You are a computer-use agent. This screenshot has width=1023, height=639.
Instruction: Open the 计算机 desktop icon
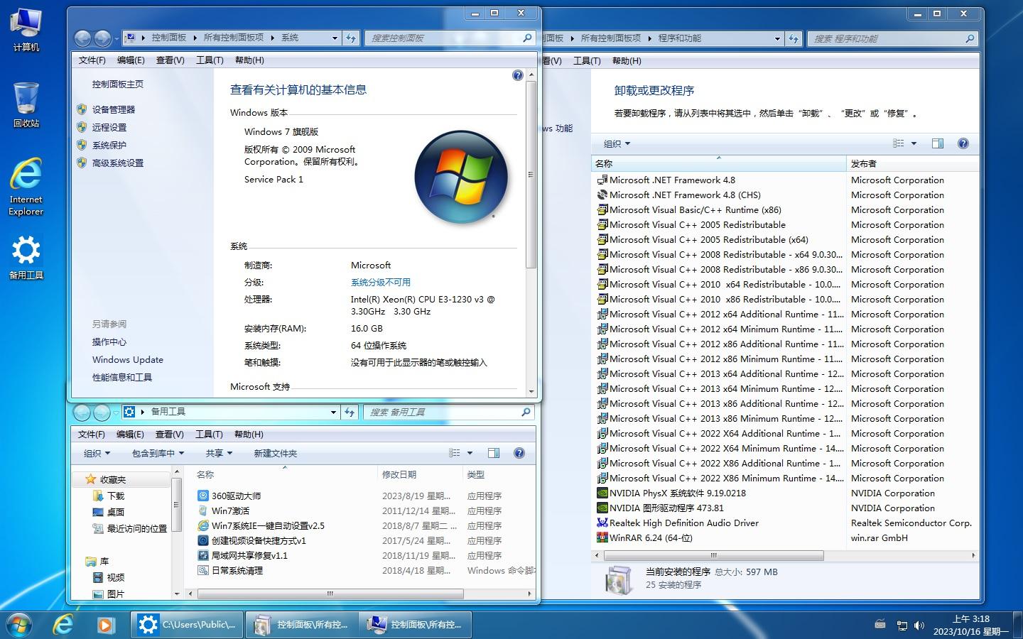coord(26,30)
